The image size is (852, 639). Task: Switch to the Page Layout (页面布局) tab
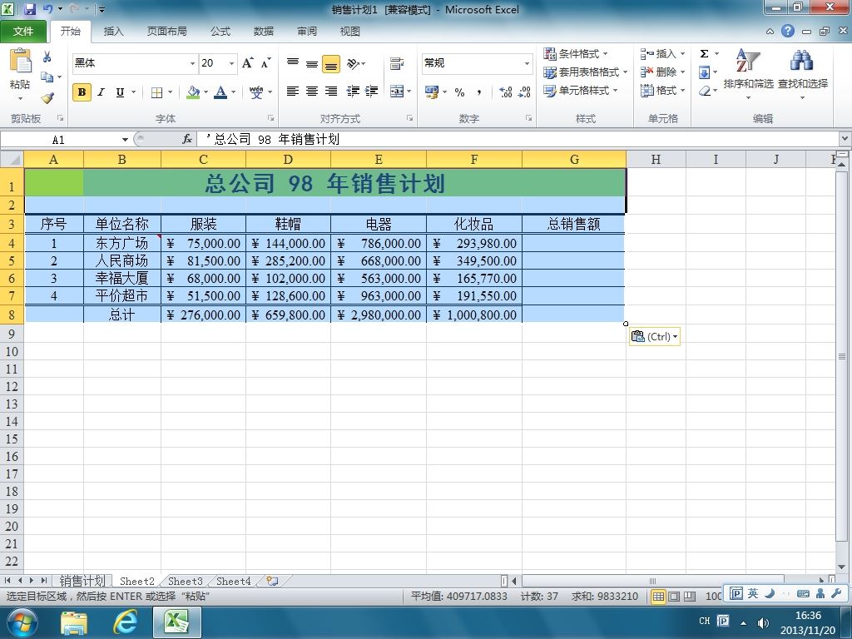pyautogui.click(x=166, y=32)
